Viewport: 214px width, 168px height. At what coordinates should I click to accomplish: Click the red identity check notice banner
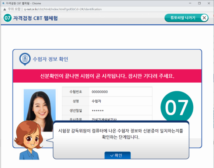107,76
